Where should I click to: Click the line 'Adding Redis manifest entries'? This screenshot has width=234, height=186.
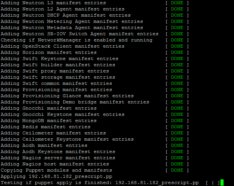(x=46, y=127)
